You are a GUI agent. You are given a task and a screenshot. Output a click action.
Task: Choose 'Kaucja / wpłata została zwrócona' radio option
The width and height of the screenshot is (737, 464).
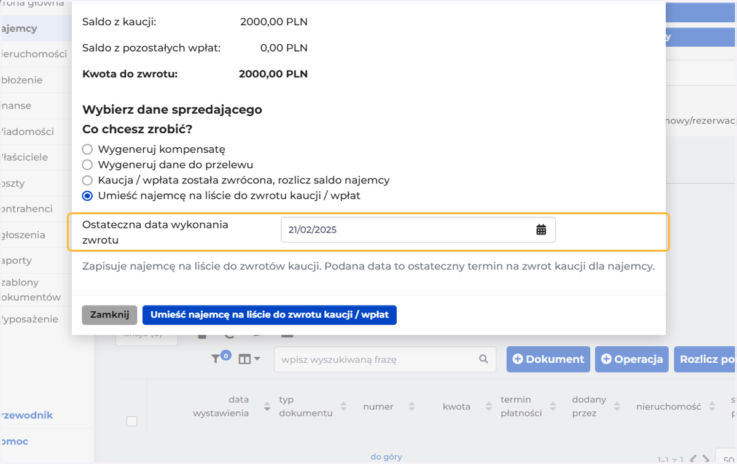coord(87,180)
